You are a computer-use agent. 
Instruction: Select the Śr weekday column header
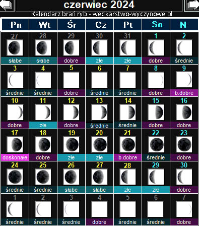[72, 25]
